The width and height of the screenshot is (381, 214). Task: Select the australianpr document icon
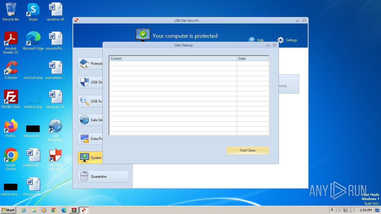pyautogui.click(x=55, y=70)
